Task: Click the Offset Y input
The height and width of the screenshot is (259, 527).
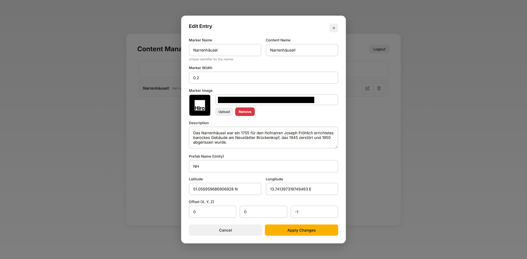Action: (263, 212)
